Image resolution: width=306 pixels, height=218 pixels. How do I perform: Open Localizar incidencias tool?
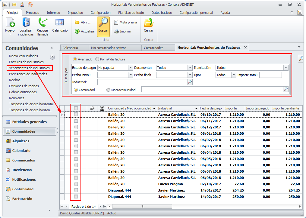click(x=26, y=23)
